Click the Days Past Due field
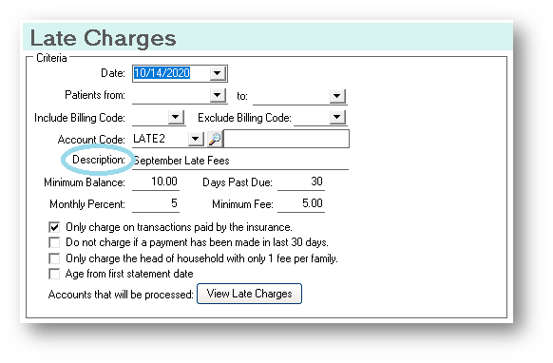 click(x=301, y=182)
